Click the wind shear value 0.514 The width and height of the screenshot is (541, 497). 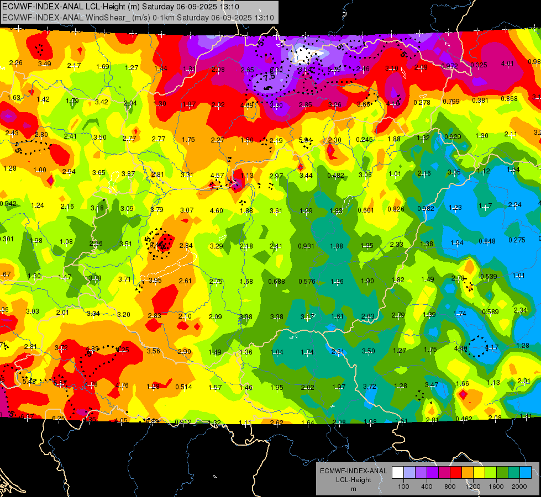coord(183,387)
